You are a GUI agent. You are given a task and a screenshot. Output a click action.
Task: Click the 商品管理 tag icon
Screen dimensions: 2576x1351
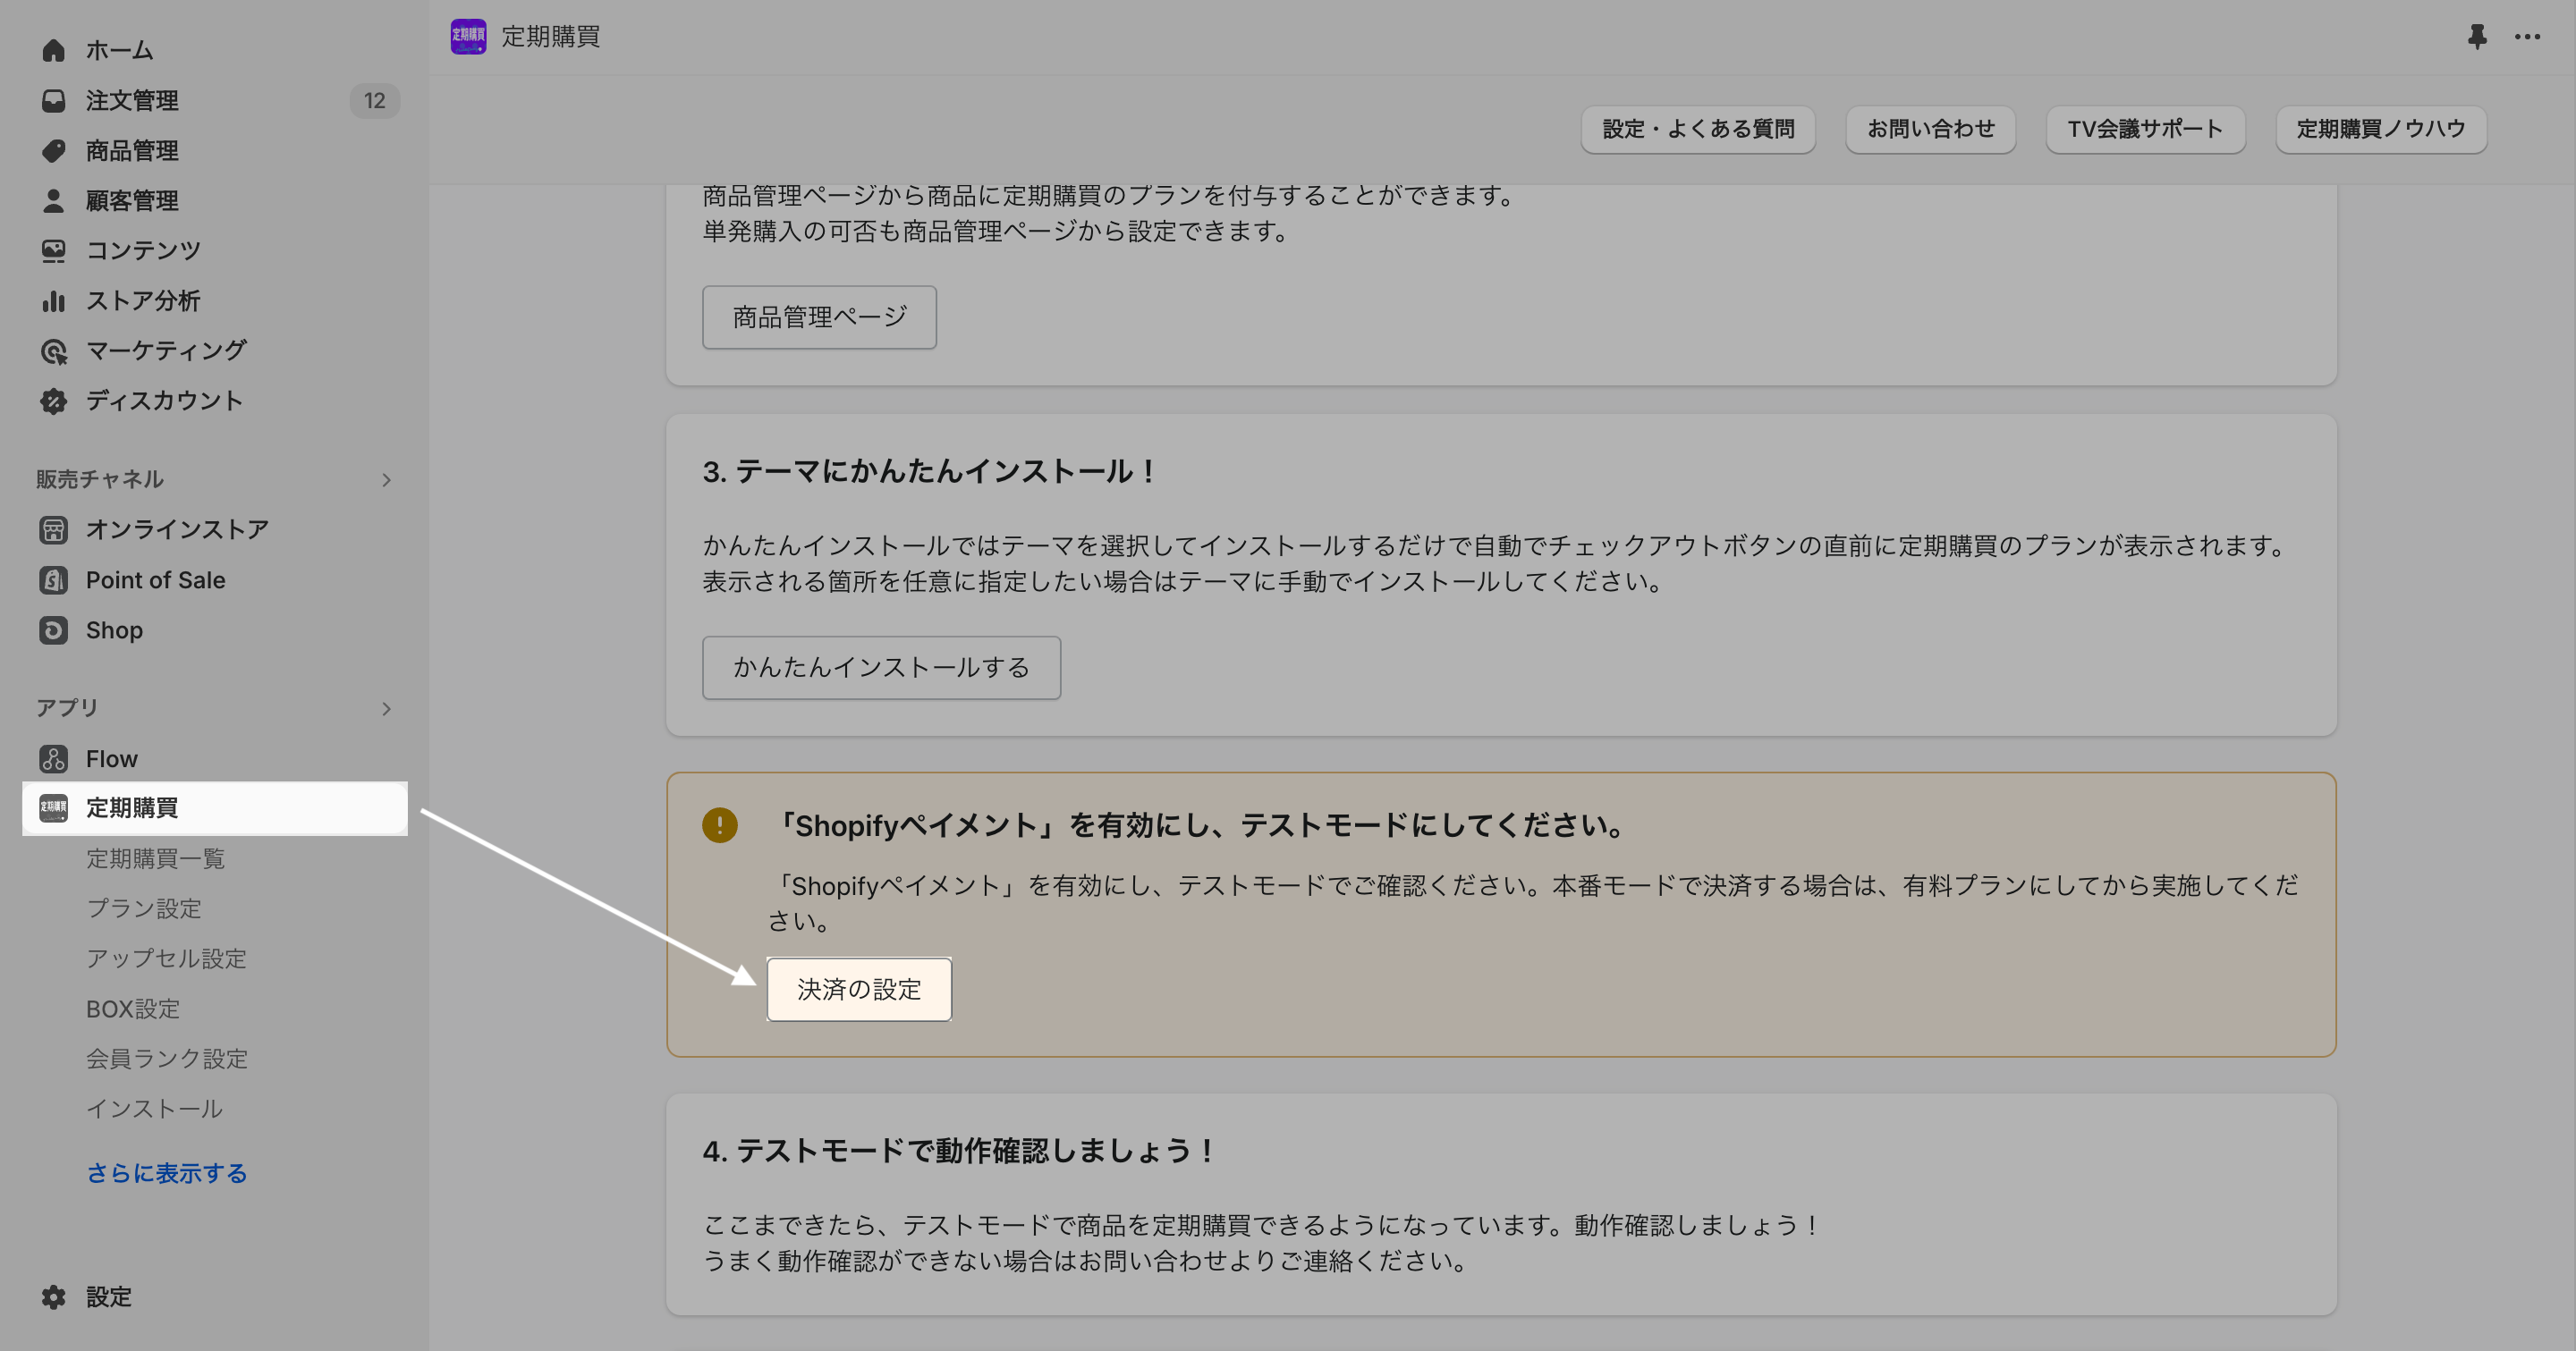click(x=53, y=151)
